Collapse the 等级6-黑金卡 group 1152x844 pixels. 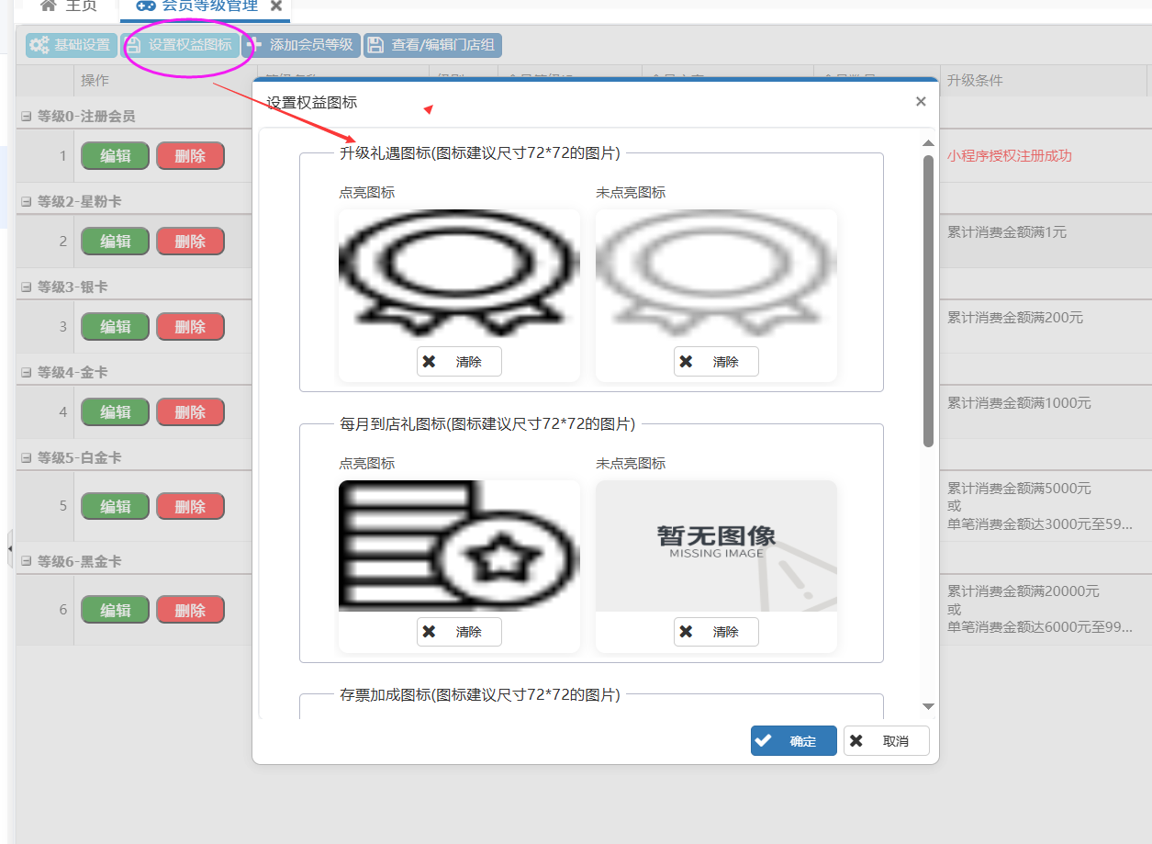(27, 561)
